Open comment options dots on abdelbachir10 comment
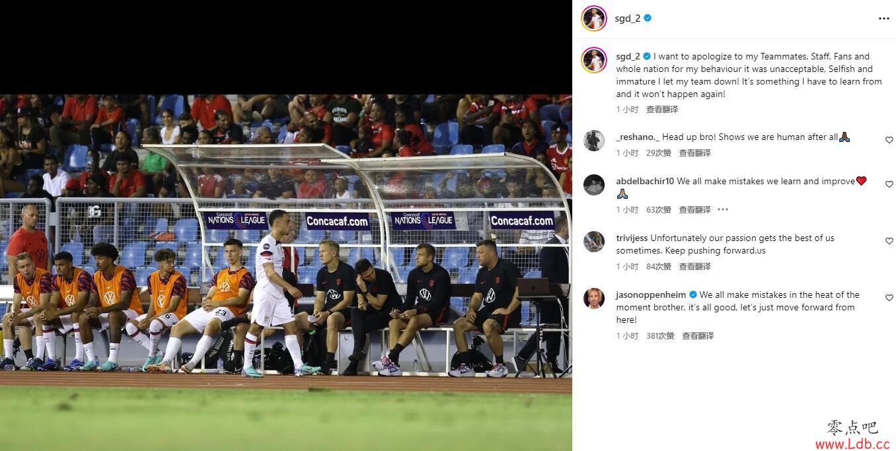Viewport: 896px width, 451px height. click(723, 210)
